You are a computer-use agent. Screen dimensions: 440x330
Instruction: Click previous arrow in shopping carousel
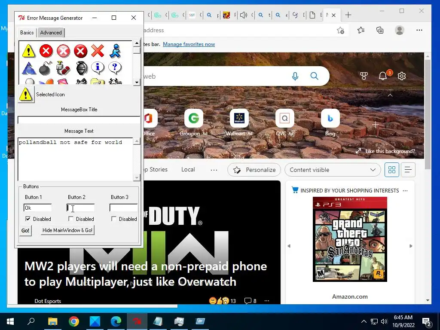[289, 246]
